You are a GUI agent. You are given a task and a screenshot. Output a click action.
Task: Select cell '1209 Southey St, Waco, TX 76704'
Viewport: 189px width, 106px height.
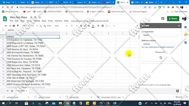click(33, 49)
